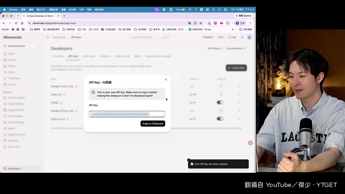Toggle the enabled switch for video_cut v2
This screenshot has height=194, width=345.
point(220,119)
